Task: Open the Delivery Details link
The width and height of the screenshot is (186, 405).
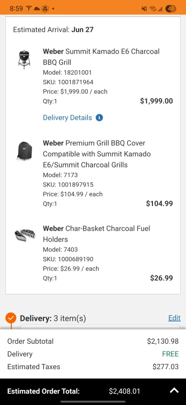Action: [67, 118]
